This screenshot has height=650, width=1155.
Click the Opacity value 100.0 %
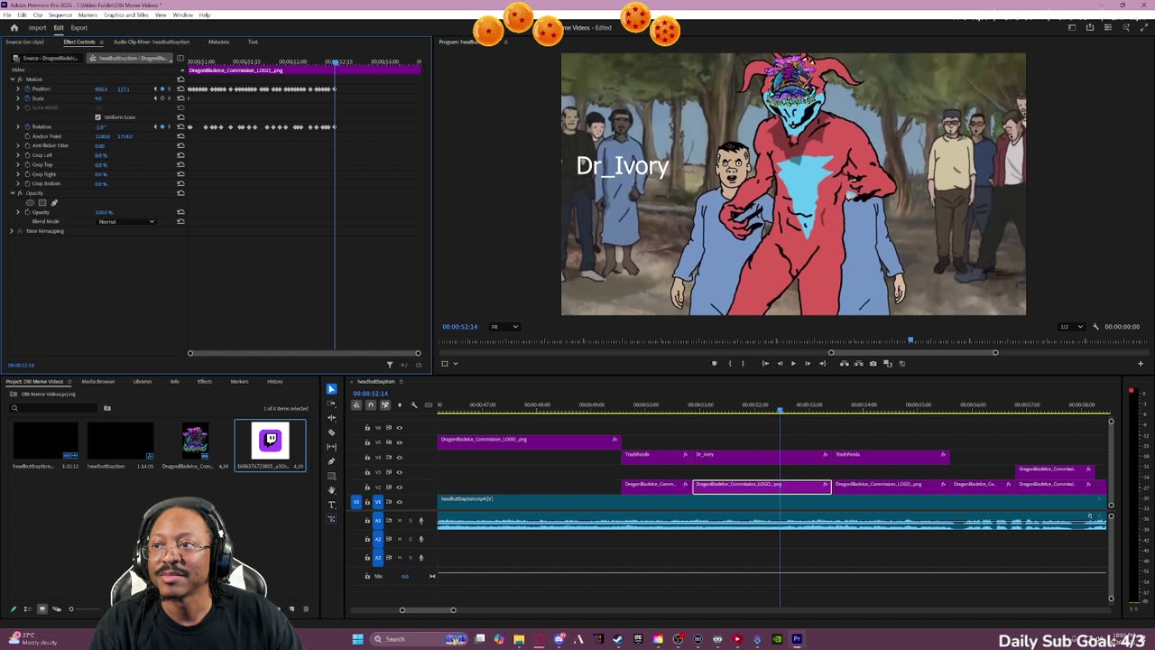point(104,212)
